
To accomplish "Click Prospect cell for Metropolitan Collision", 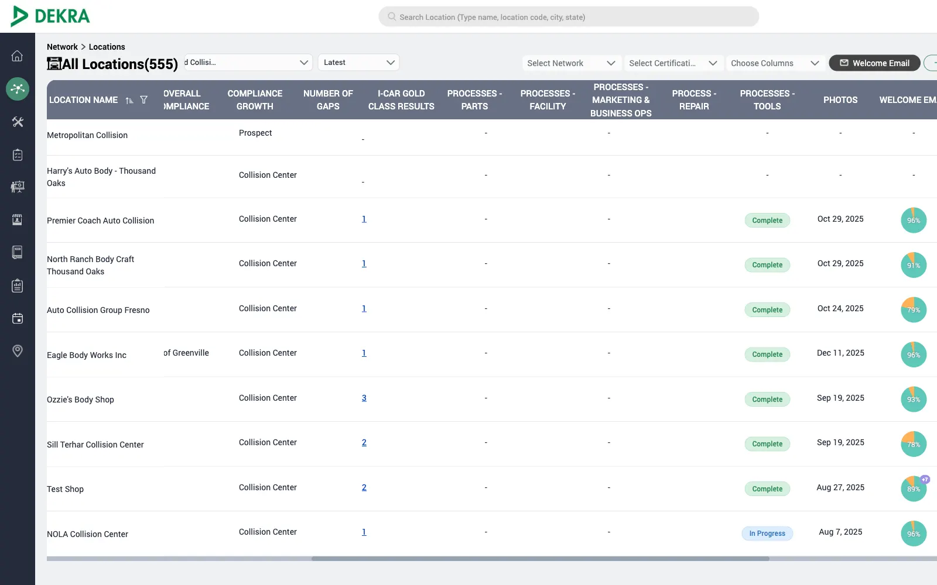I will point(255,133).
